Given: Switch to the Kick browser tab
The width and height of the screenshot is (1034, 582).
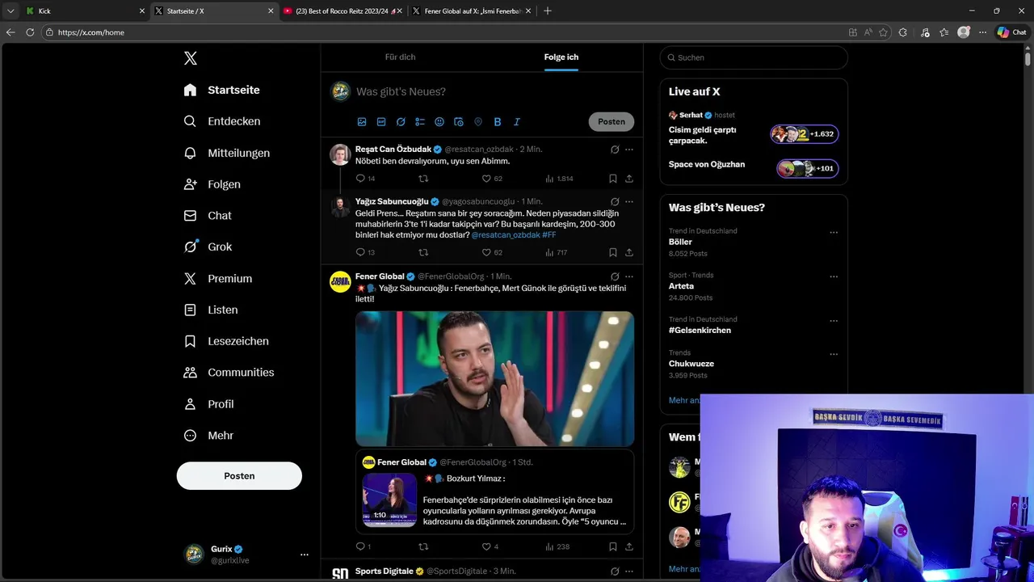Looking at the screenshot, I should [x=85, y=11].
